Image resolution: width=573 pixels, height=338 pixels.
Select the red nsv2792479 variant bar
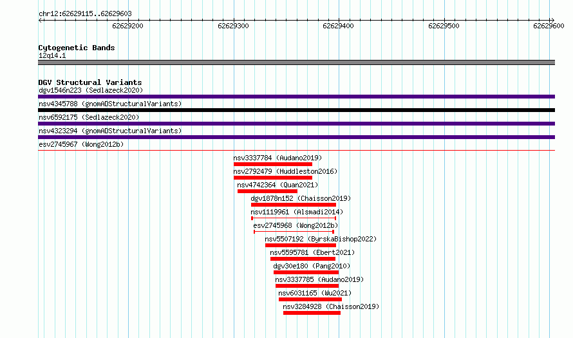click(x=273, y=178)
